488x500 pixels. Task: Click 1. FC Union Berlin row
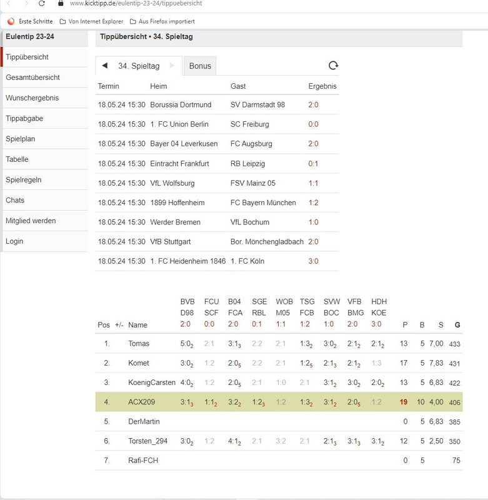click(217, 124)
